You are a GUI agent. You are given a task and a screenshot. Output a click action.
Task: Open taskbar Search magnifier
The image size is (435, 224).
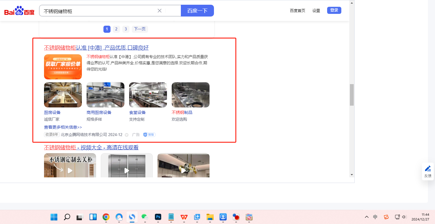tap(67, 217)
